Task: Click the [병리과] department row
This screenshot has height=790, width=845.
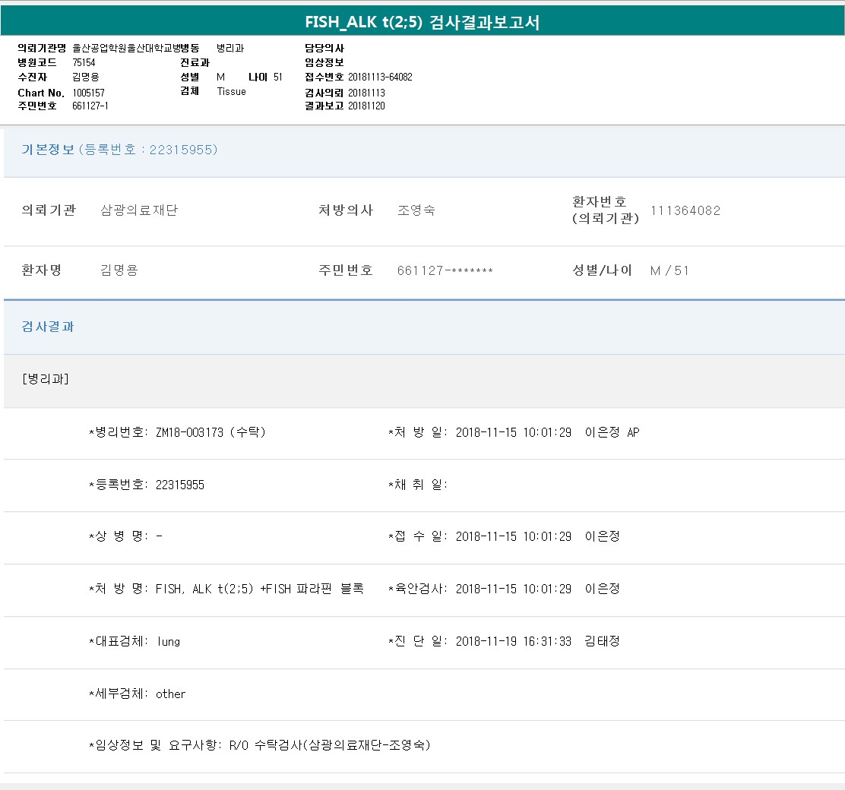Action: (x=46, y=379)
